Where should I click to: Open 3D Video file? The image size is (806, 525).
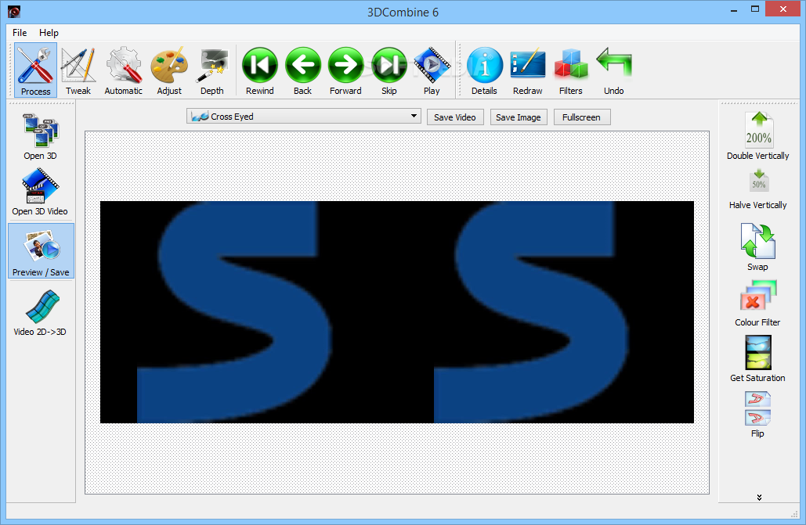click(x=40, y=192)
